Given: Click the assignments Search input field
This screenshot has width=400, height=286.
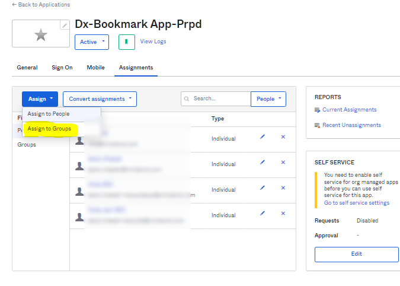Looking at the screenshot, I should click(x=219, y=99).
